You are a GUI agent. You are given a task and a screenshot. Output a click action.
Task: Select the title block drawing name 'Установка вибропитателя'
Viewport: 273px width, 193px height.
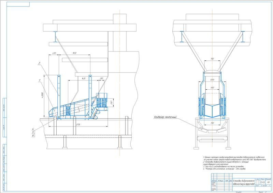(x=244, y=181)
